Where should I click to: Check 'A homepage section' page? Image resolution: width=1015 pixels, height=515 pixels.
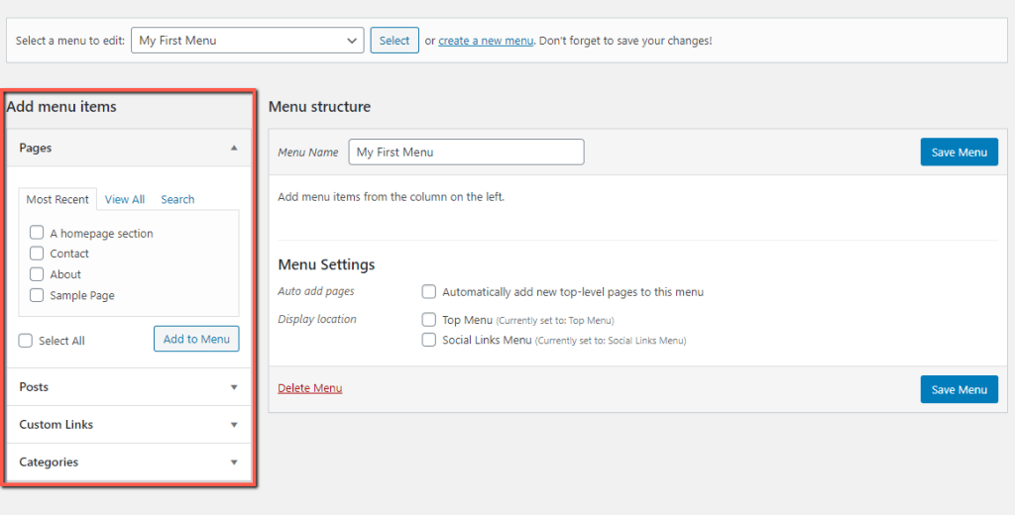37,233
